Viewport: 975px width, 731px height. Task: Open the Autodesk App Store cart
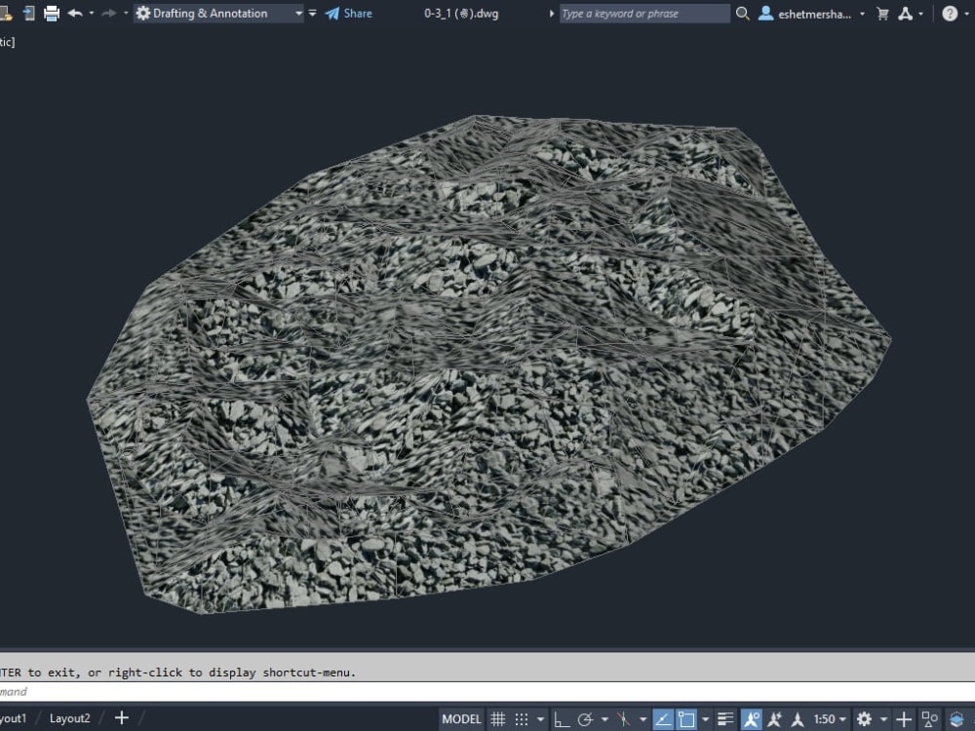[x=882, y=13]
